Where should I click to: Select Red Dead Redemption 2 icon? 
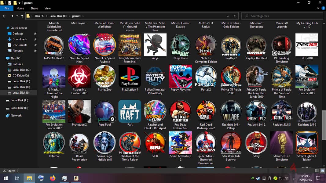tap(206, 111)
